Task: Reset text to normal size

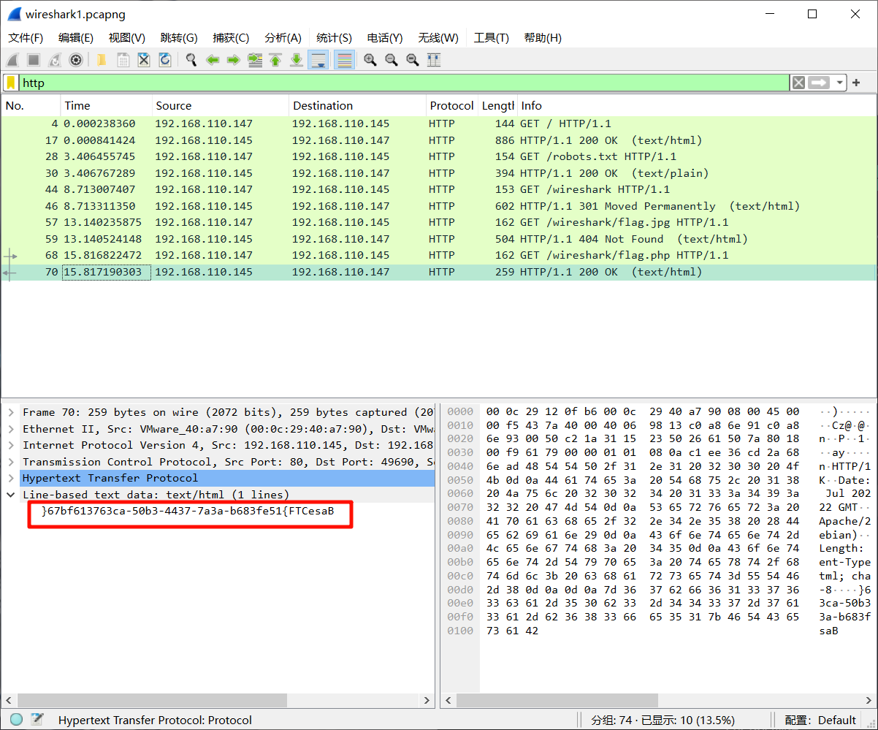Action: (x=413, y=60)
